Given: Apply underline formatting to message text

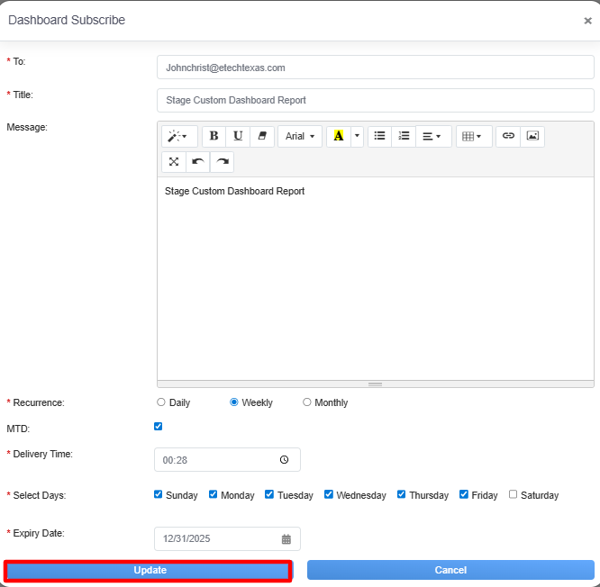Looking at the screenshot, I should 238,136.
